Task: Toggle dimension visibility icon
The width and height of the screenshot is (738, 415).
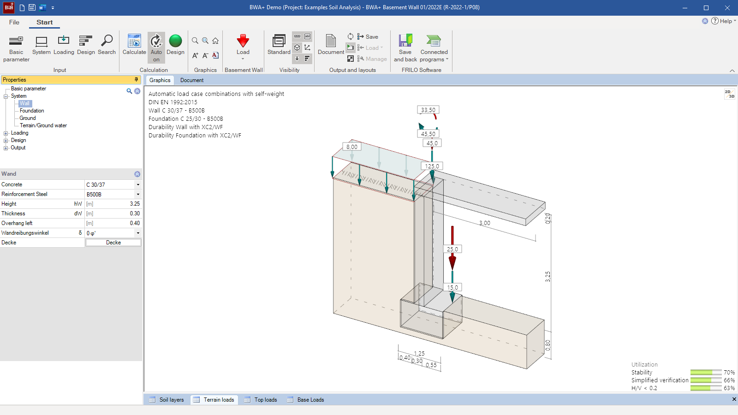Action: click(297, 36)
